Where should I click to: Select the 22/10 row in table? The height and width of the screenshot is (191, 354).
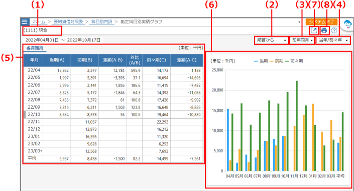pos(113,115)
